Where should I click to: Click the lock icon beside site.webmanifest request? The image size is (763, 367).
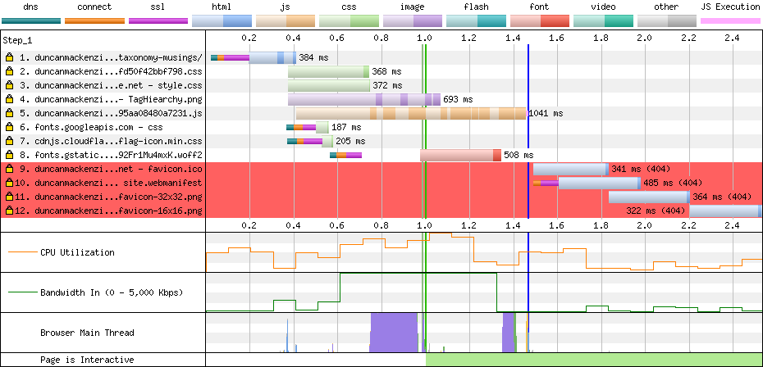9,183
